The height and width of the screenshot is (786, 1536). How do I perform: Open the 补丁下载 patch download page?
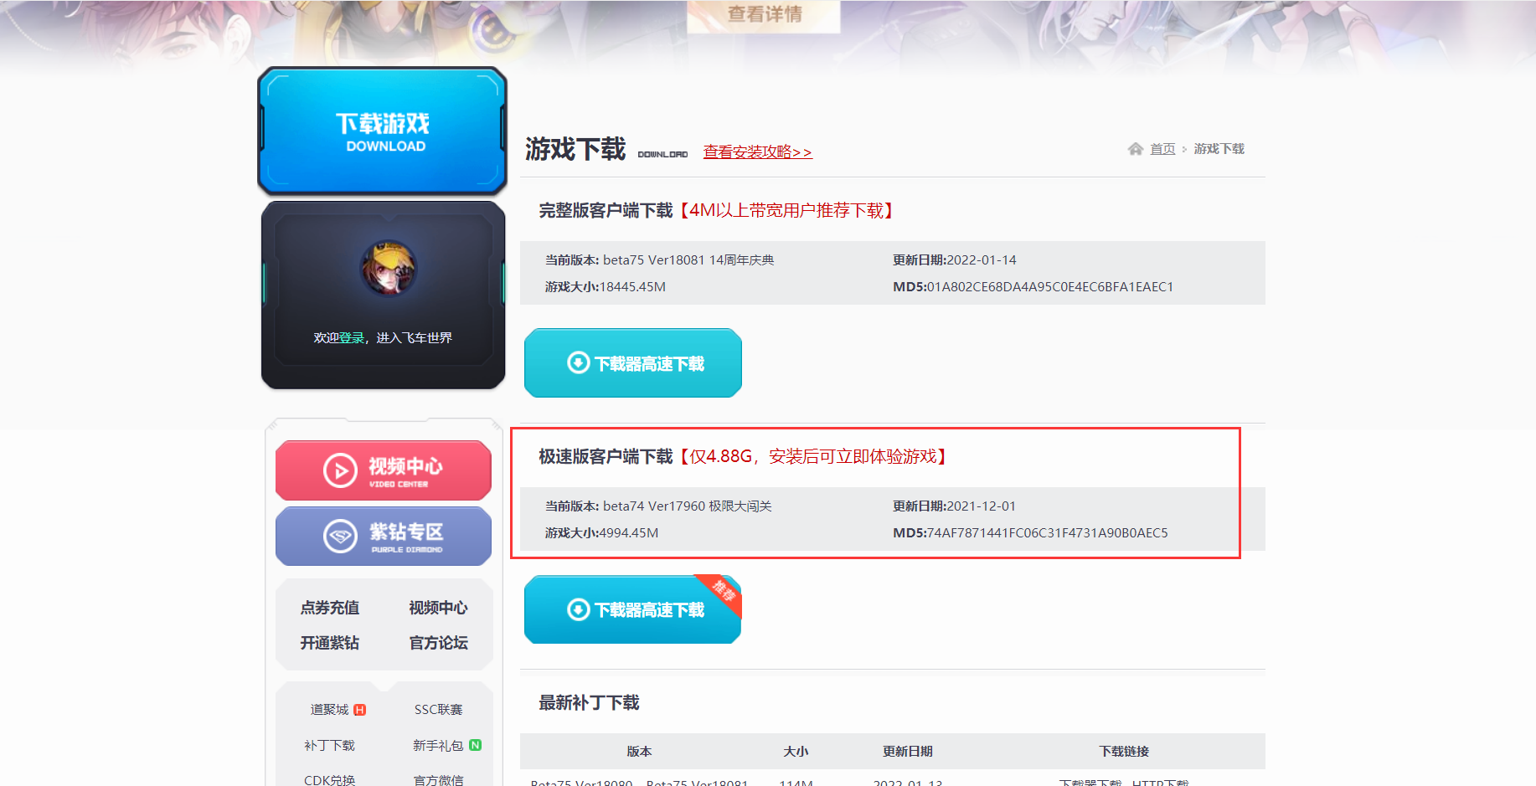point(330,744)
